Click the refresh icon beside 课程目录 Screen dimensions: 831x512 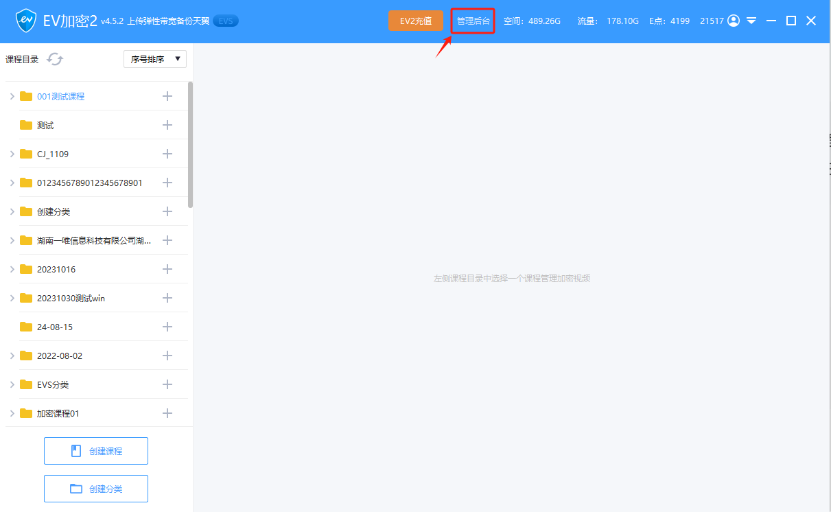55,60
